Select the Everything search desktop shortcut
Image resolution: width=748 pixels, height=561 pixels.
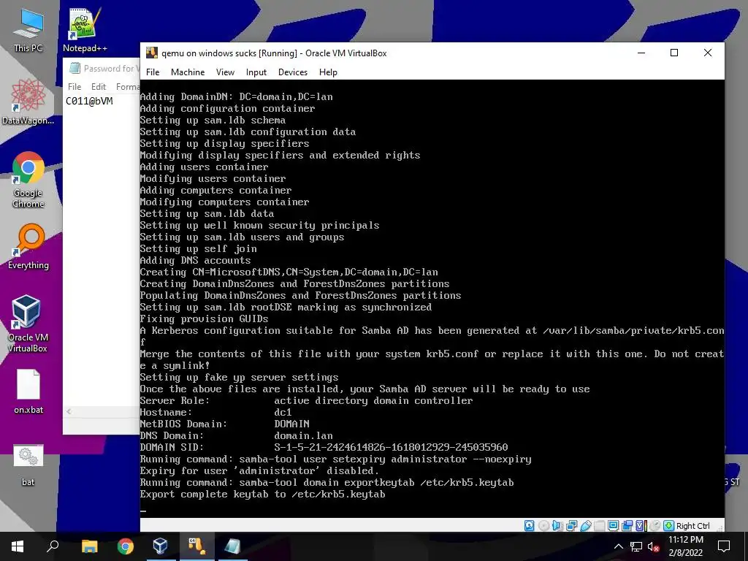click(28, 247)
